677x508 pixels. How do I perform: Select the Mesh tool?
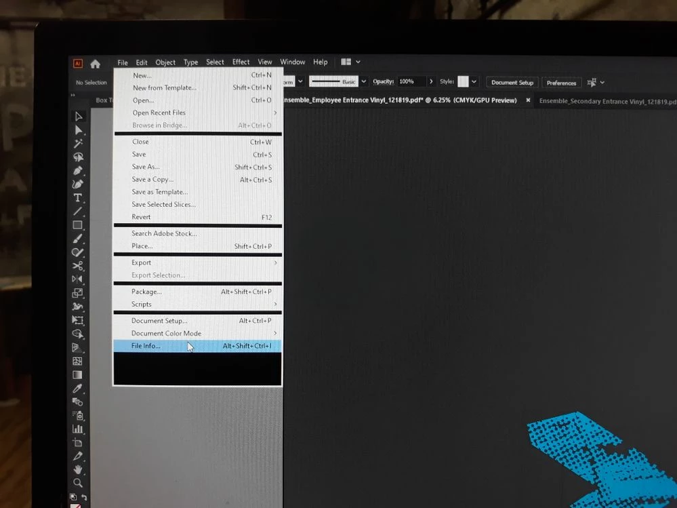pos(77,361)
